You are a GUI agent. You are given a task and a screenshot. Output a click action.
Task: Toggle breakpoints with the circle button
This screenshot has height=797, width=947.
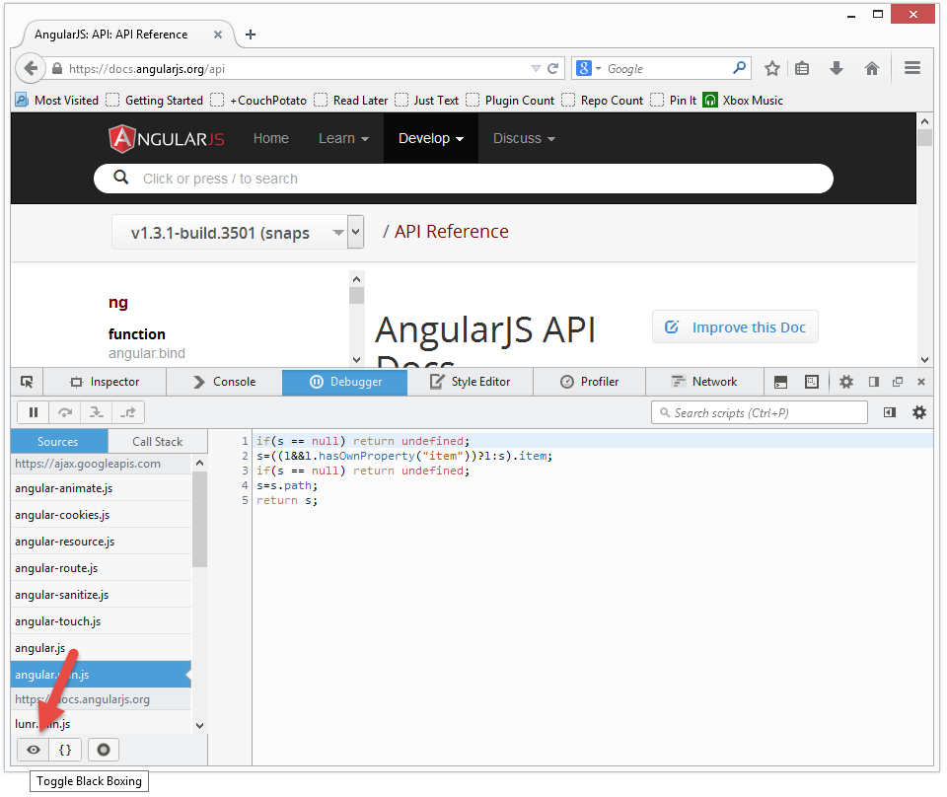[104, 750]
